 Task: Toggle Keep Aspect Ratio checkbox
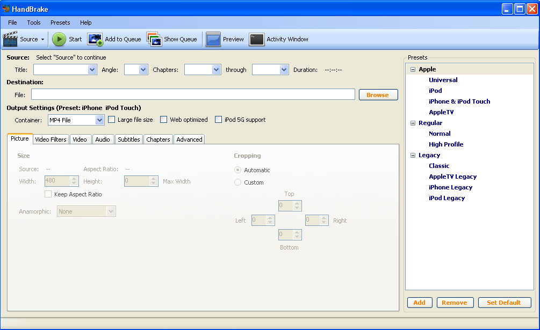click(48, 194)
